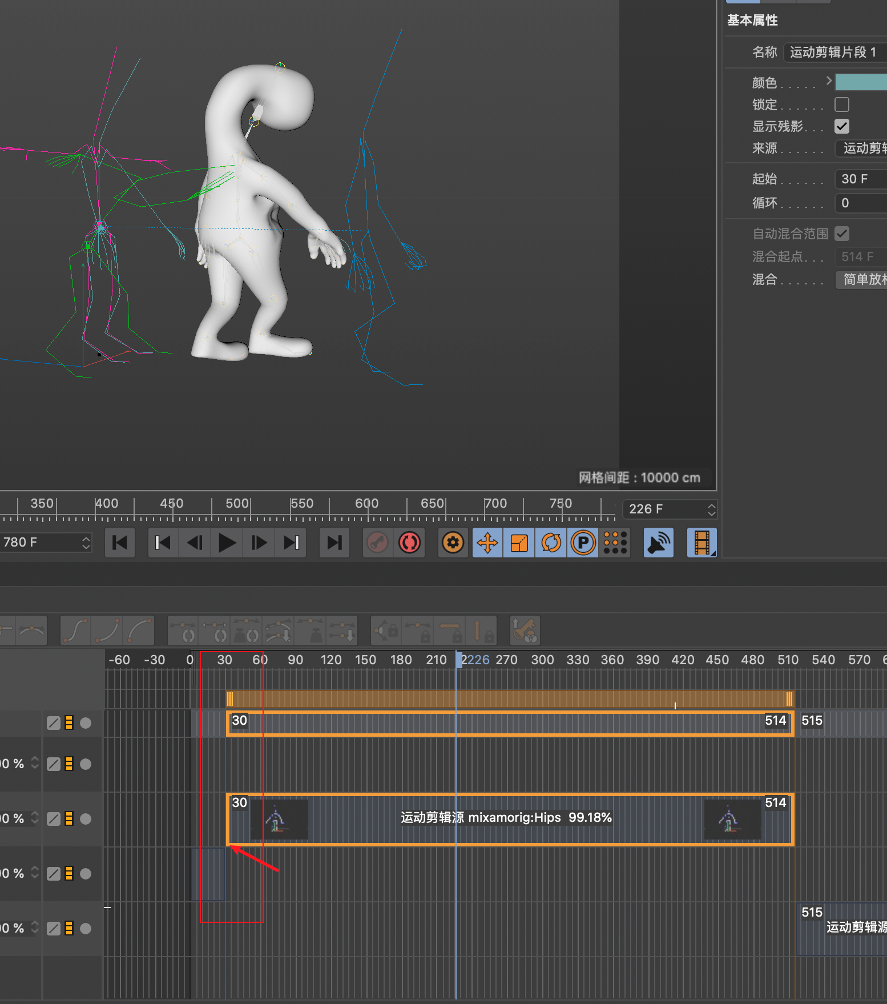887x1004 pixels.
Task: Click the teal 颜色 color swatch
Action: [x=861, y=82]
